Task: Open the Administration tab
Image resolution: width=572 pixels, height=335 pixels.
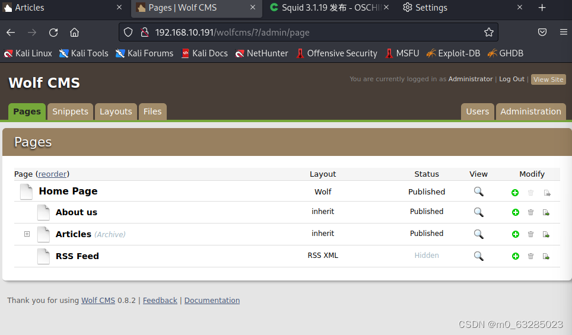Action: [x=531, y=111]
